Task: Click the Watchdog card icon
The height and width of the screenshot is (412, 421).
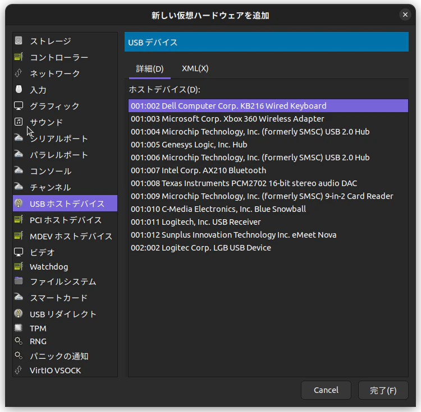Action: [19, 266]
